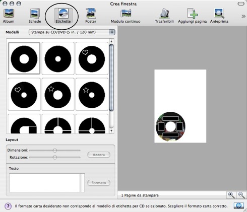
Task: Click the Azzera reset button
Action: click(x=99, y=155)
